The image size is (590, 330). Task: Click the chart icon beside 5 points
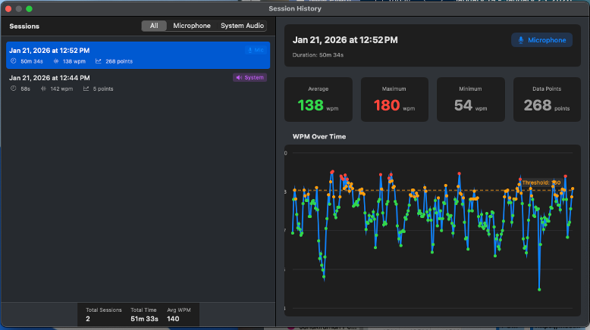[86, 89]
